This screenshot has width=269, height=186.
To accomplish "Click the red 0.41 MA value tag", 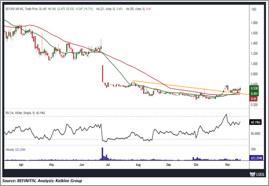I will (253, 99).
